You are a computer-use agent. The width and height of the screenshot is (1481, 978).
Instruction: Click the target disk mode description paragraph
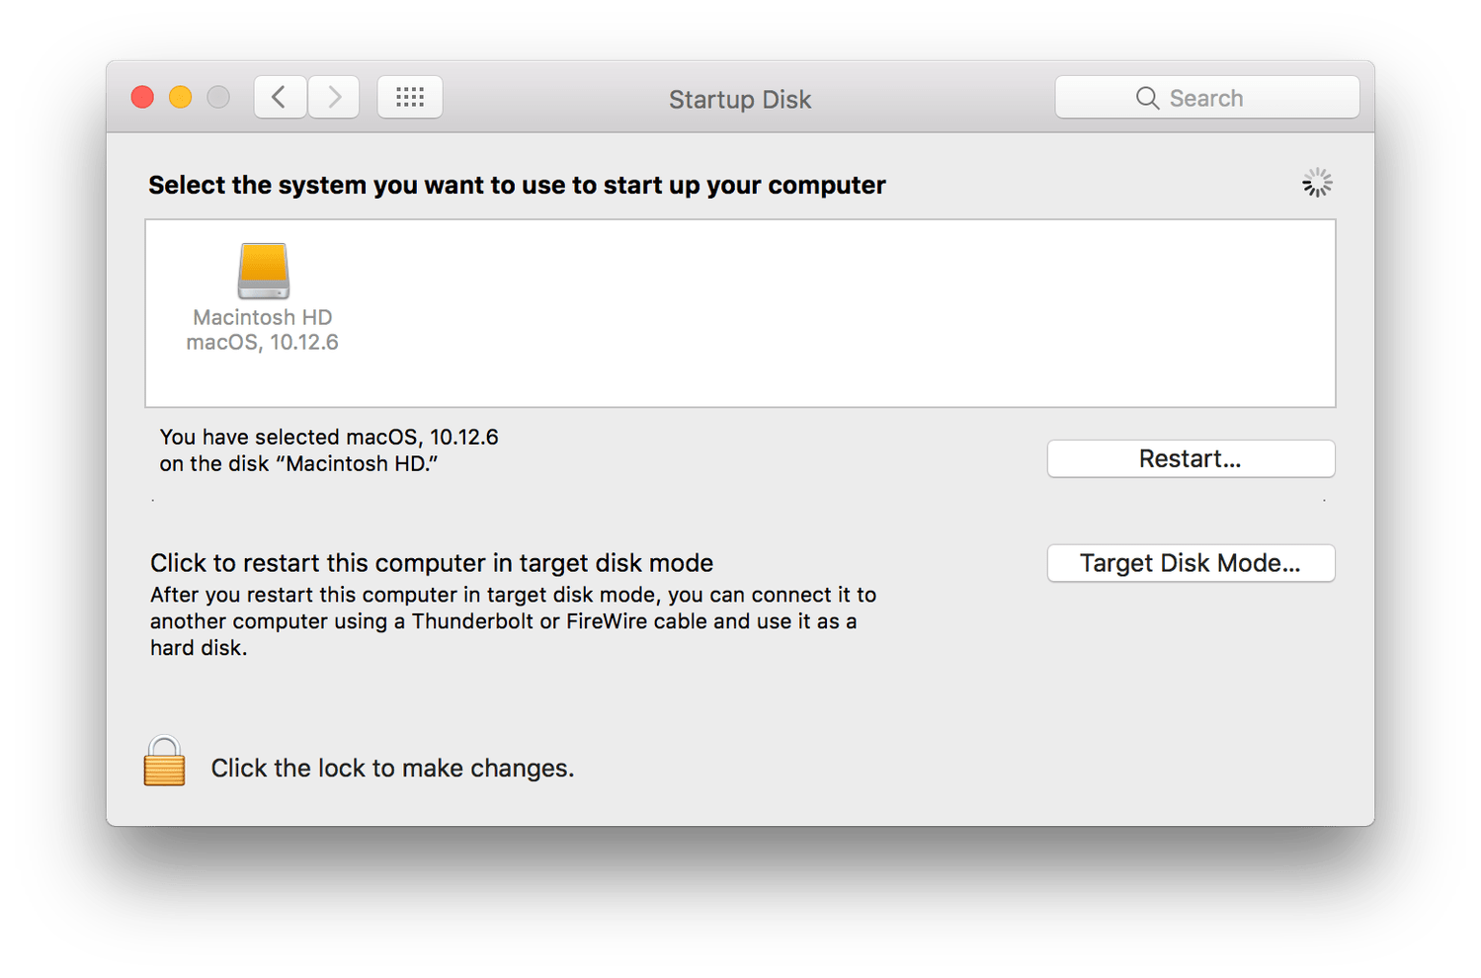click(513, 621)
